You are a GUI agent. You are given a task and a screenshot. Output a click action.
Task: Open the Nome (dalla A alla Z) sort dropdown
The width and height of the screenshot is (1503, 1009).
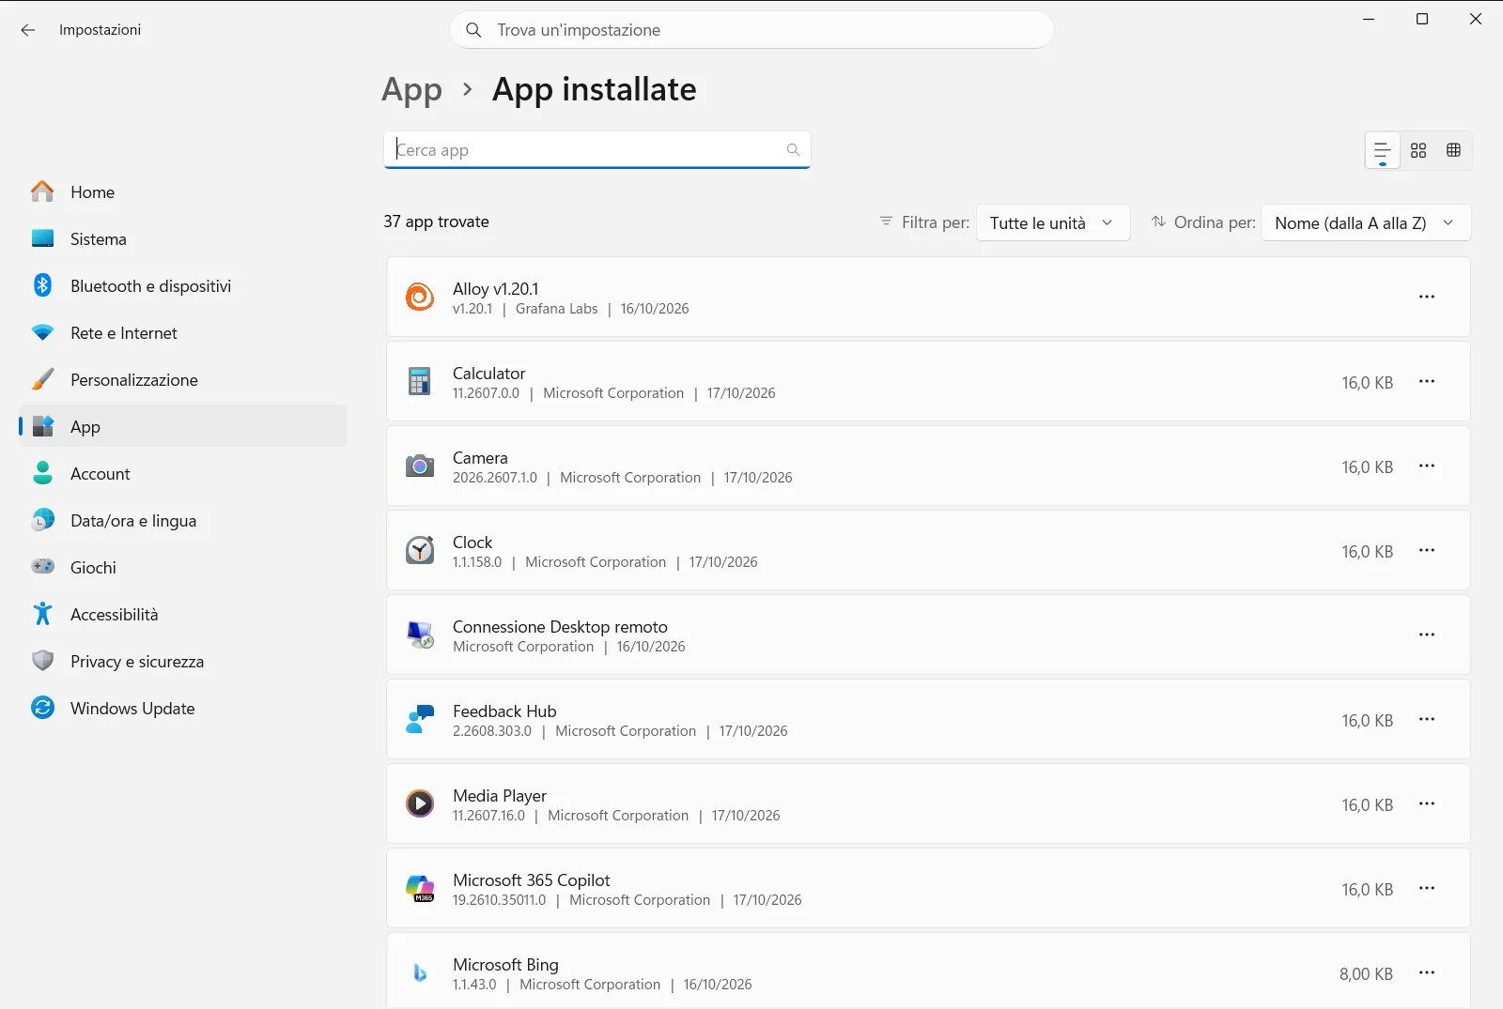coord(1366,223)
